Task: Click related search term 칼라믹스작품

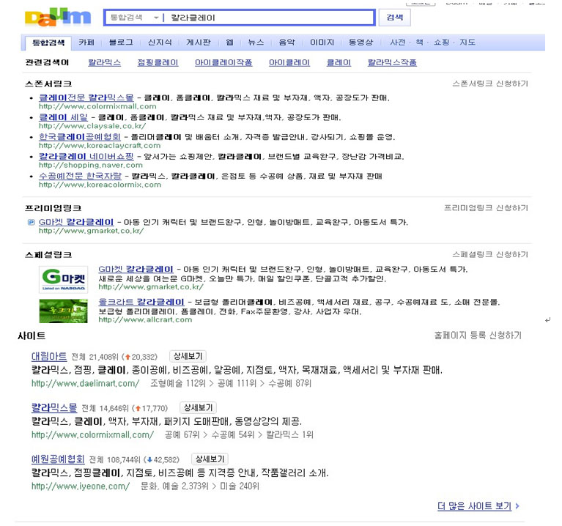Action: click(392, 63)
